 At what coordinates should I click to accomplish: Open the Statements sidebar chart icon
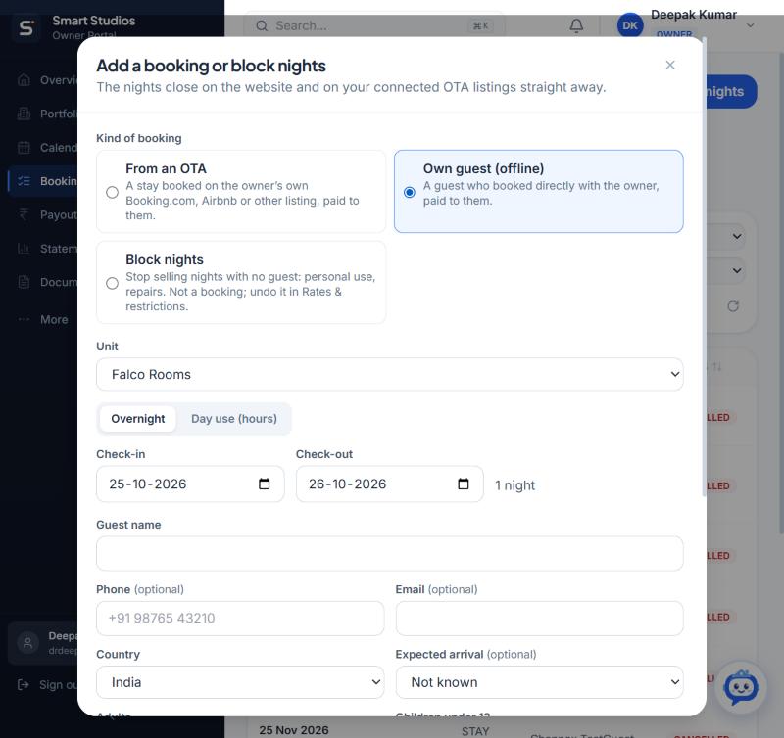(24, 249)
